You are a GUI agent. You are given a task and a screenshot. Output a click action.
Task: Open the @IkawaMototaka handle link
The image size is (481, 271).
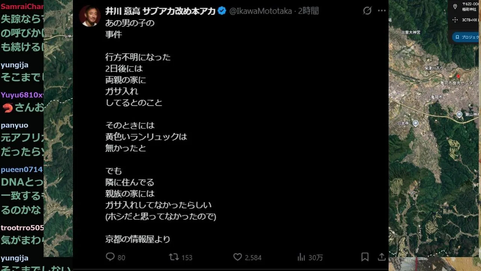pyautogui.click(x=260, y=11)
